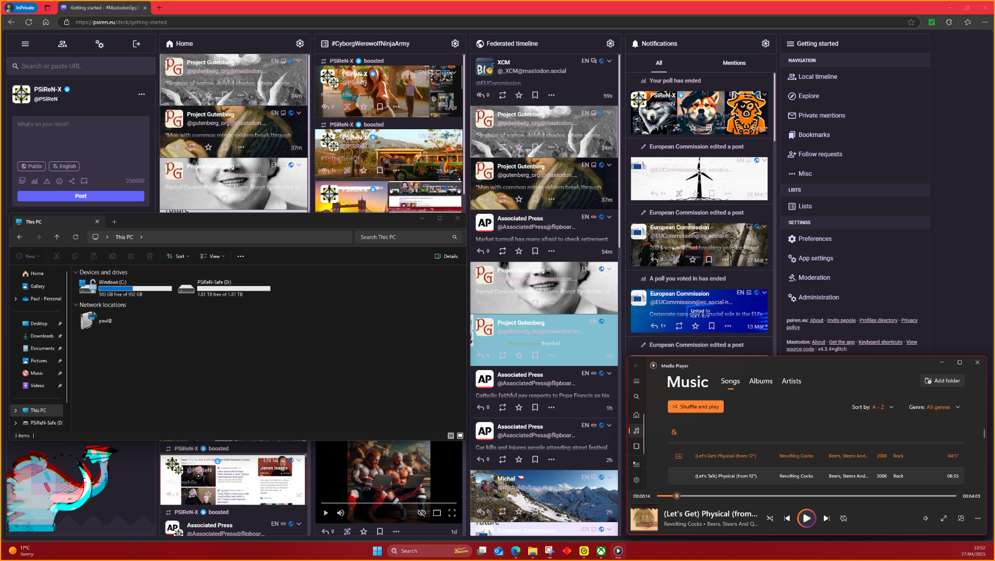Favourite the Associated Press market turmoil post
This screenshot has width=995, height=561.
click(x=519, y=251)
